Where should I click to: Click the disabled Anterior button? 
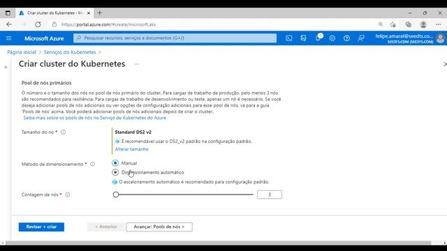pyautogui.click(x=105, y=227)
